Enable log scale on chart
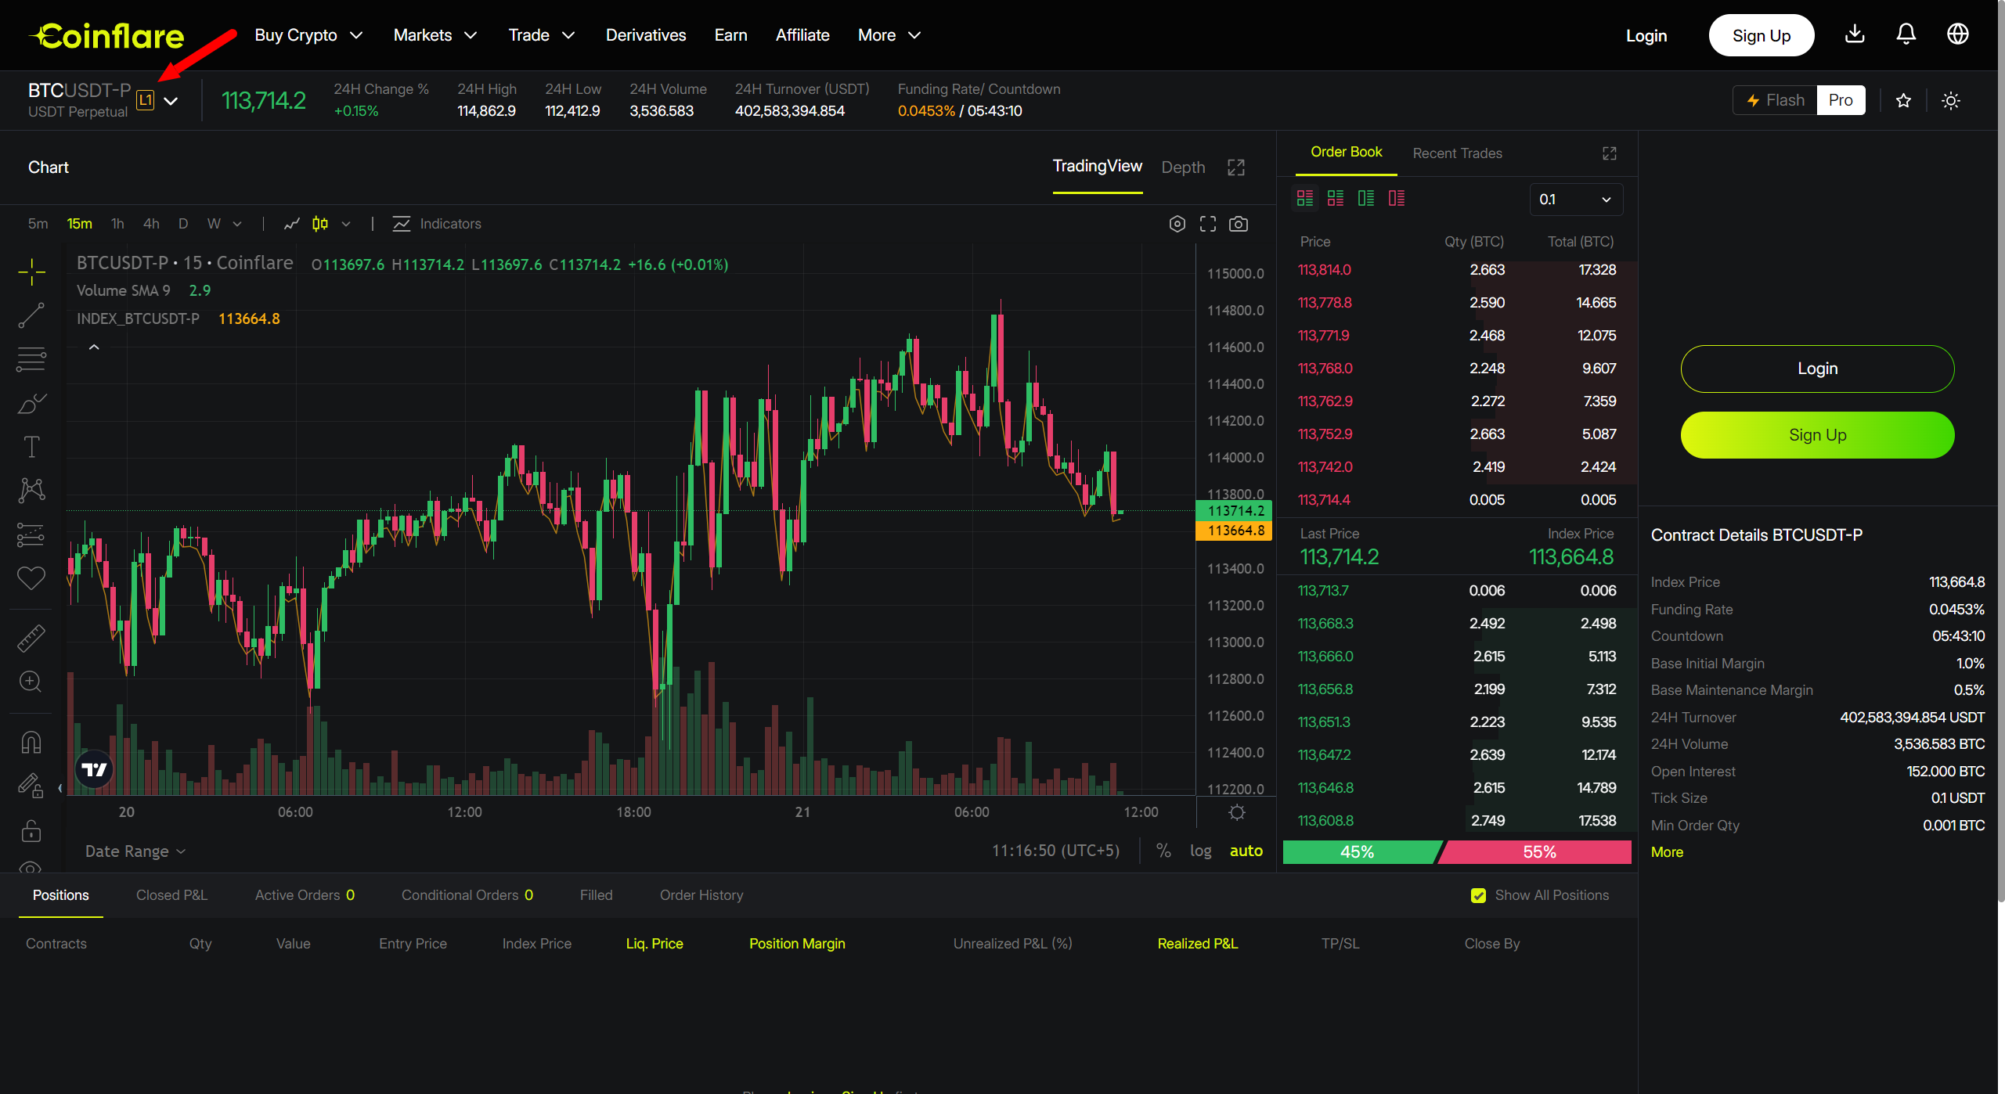The height and width of the screenshot is (1094, 2005). (1200, 851)
